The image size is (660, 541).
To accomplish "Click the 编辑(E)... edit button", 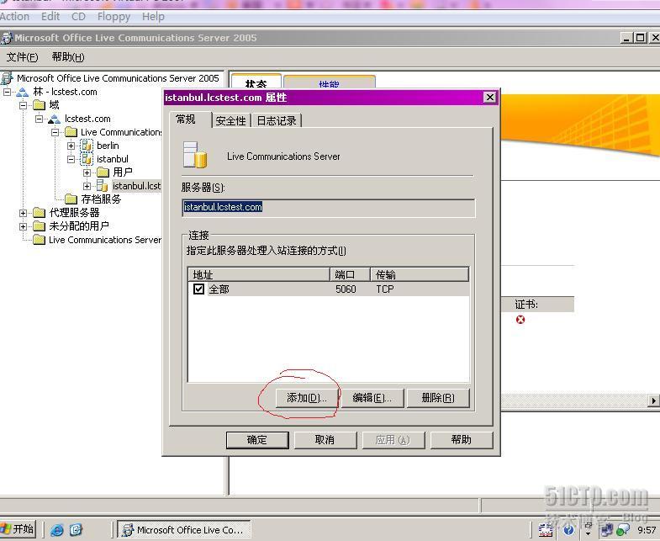I will point(372,398).
